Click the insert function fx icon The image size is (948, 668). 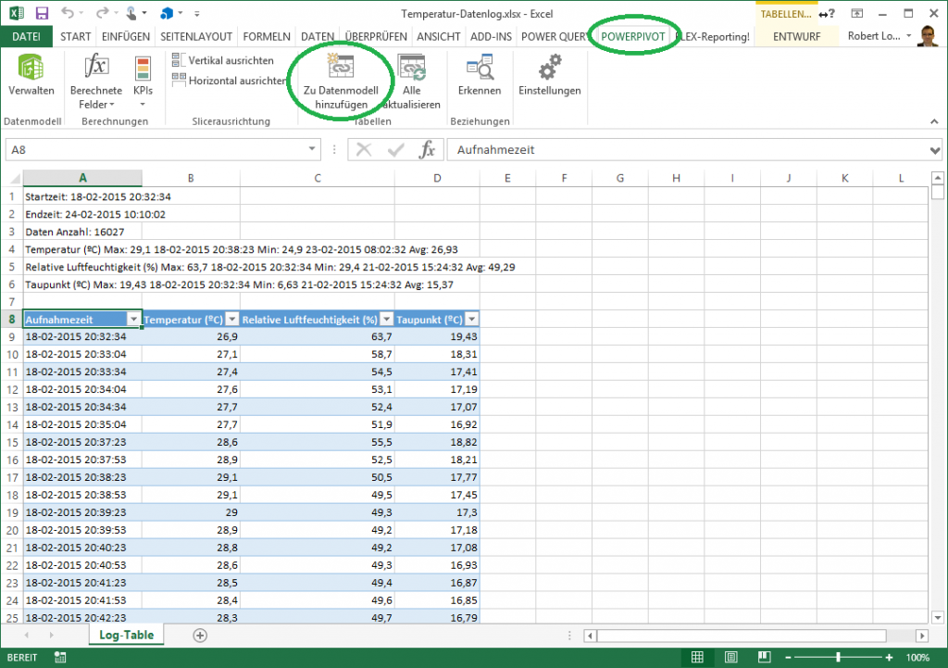pos(427,150)
